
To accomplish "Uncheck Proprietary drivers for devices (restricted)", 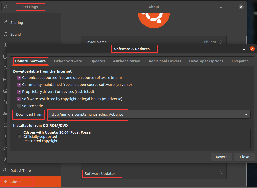I will (19, 92).
